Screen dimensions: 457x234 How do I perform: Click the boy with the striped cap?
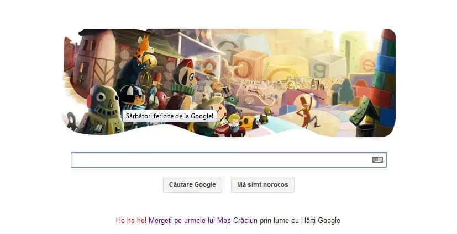(x=133, y=98)
